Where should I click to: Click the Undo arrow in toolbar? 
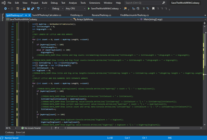tap(38, 9)
